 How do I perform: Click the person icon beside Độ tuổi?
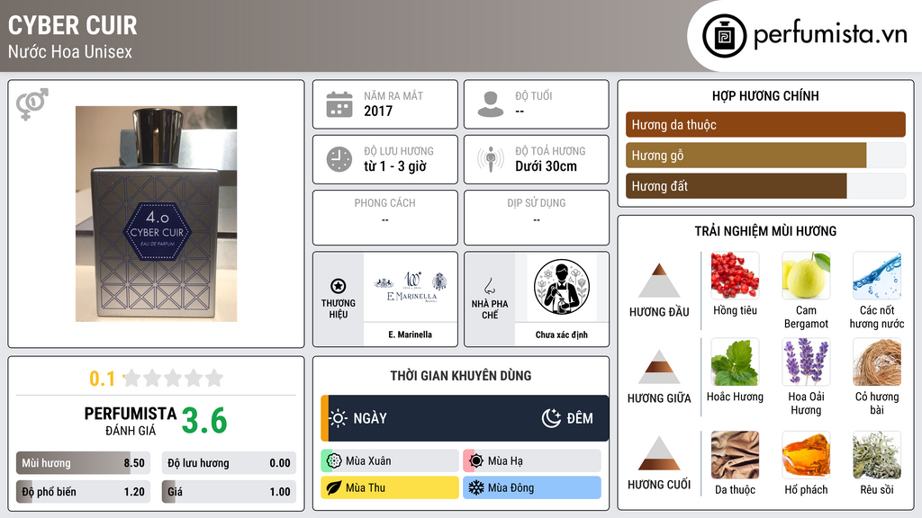point(491,104)
